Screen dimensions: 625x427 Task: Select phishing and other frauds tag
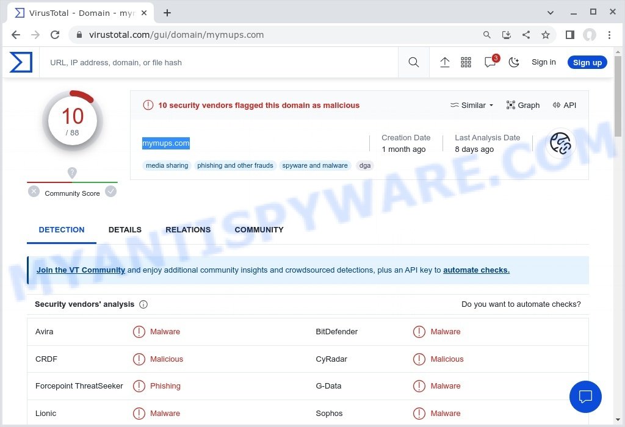235,165
